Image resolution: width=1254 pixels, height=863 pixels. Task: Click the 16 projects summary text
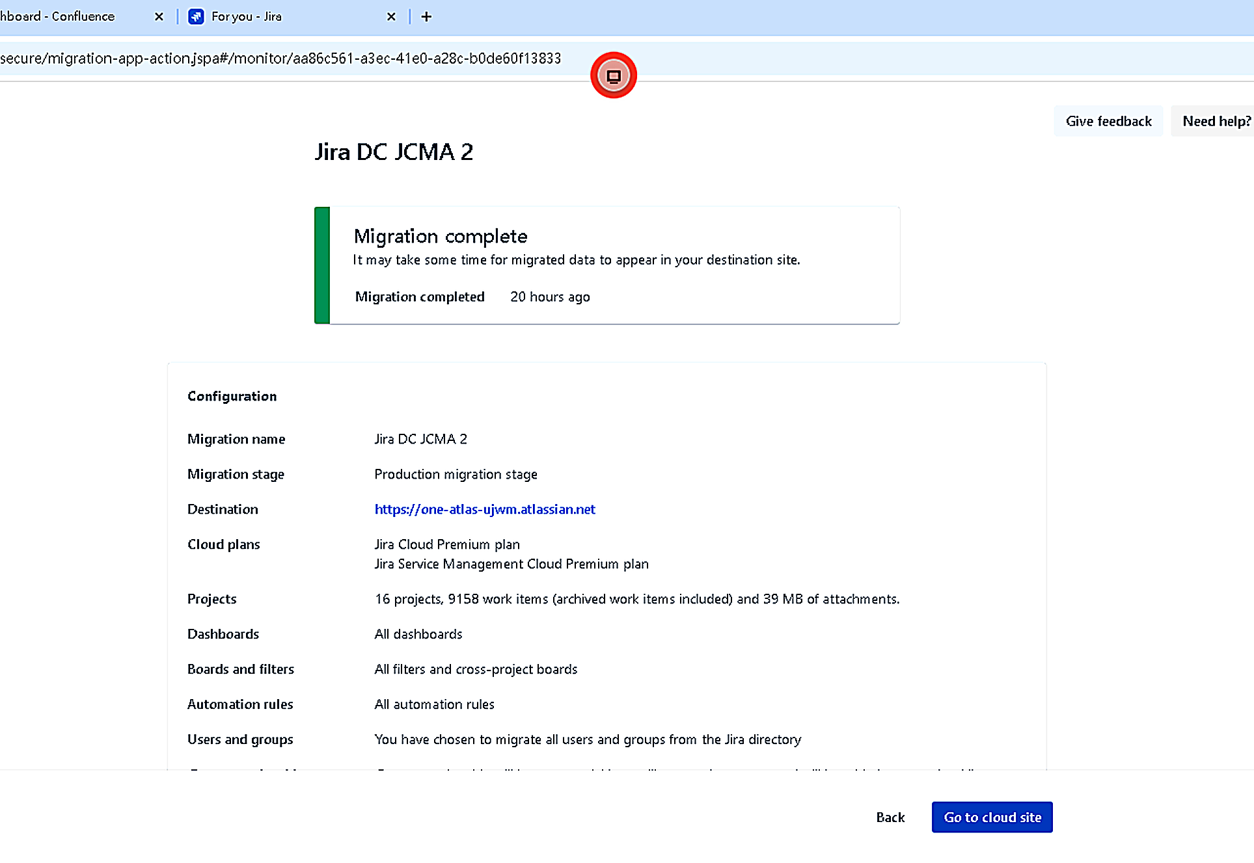click(637, 599)
